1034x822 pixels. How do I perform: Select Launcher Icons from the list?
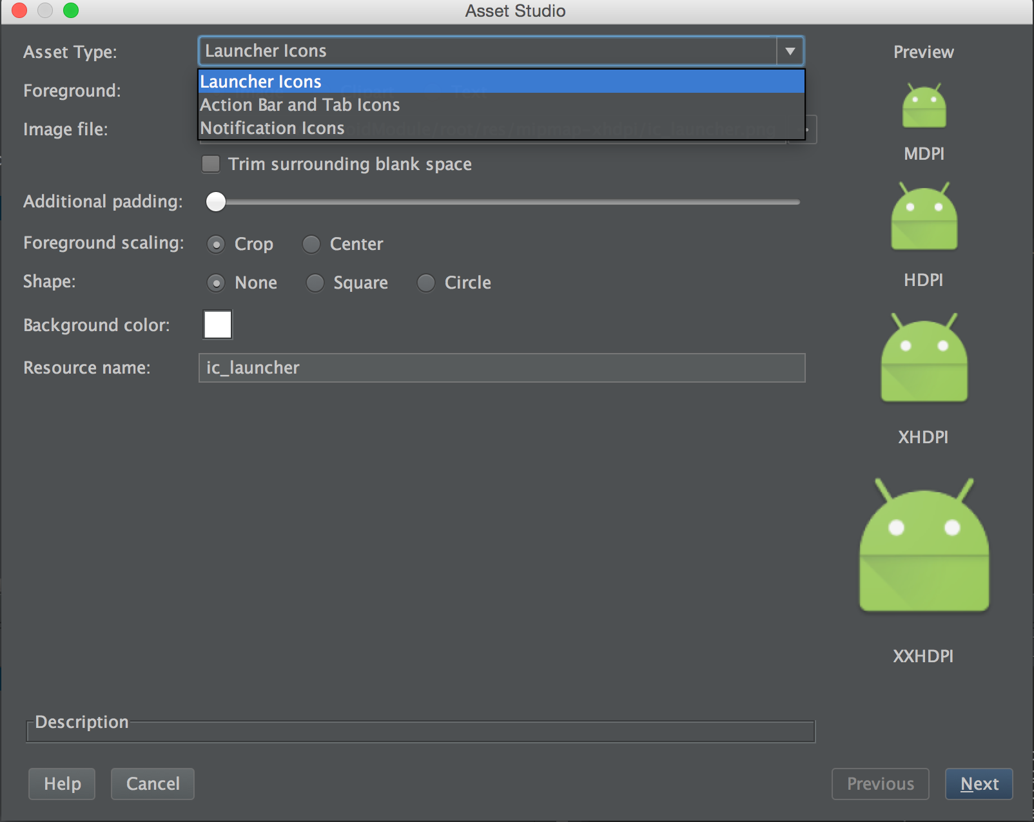502,82
